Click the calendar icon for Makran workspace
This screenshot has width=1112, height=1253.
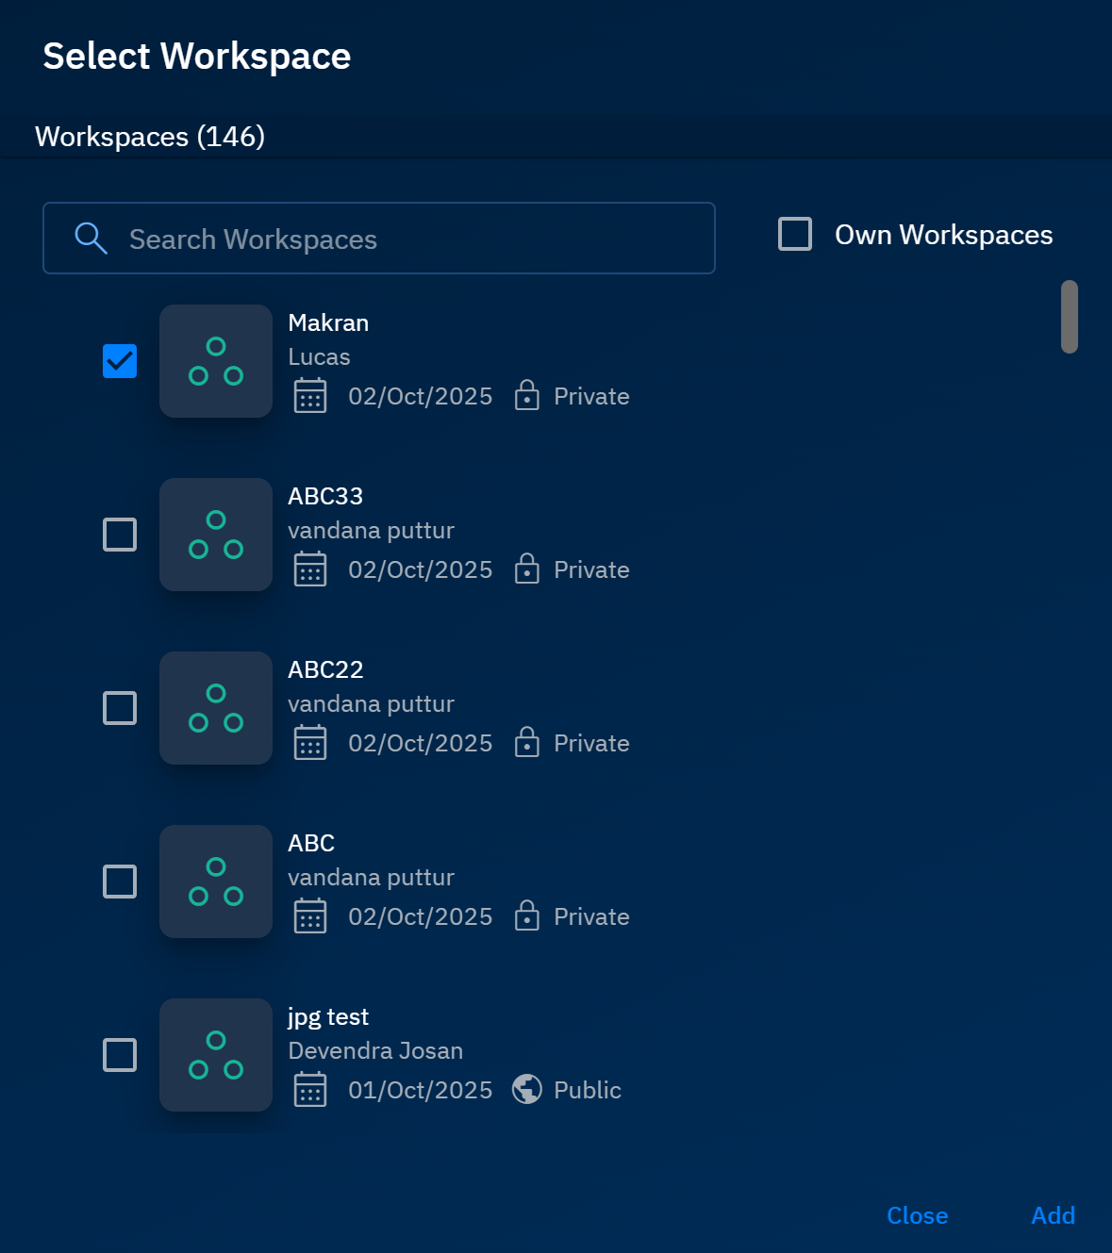pyautogui.click(x=310, y=396)
